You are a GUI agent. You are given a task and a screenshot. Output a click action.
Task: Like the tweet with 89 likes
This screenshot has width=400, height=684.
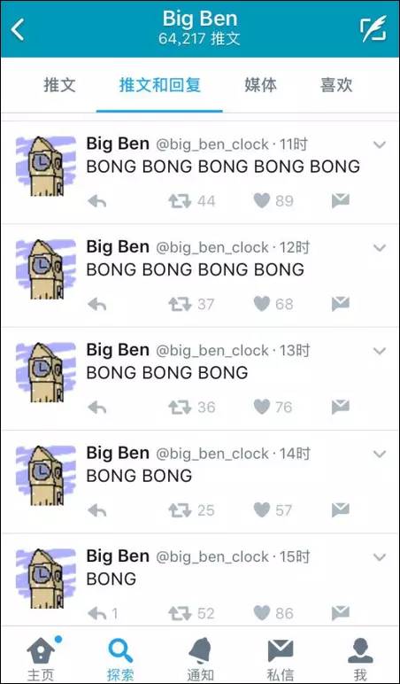(x=262, y=200)
